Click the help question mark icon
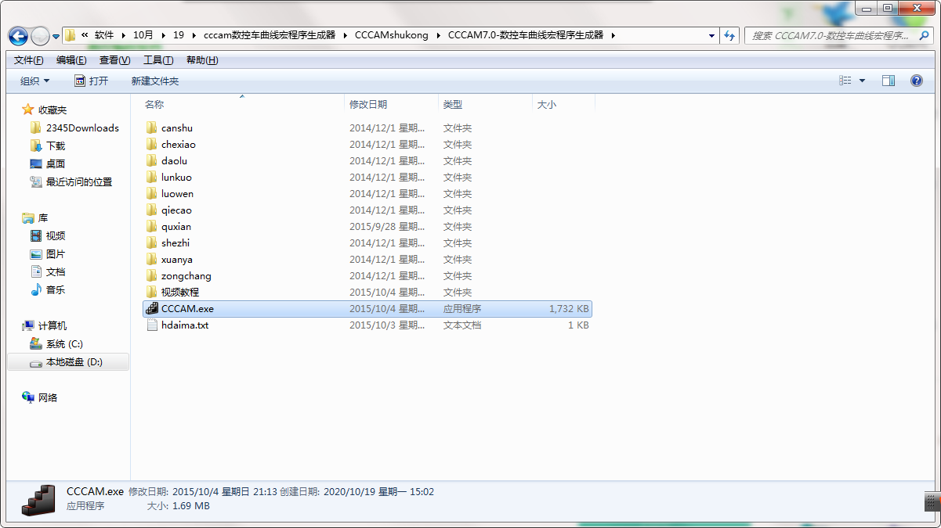This screenshot has width=941, height=528. (917, 81)
